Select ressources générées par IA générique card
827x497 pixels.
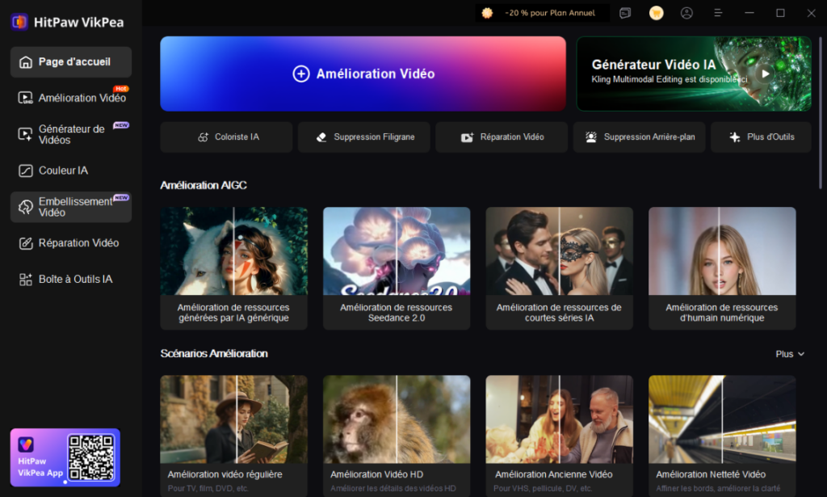click(233, 268)
